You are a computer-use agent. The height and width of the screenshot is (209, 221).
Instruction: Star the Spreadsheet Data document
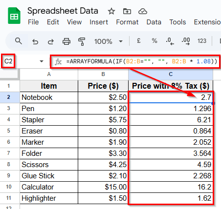[x=111, y=11]
